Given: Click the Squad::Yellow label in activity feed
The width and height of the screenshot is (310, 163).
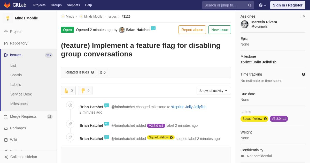Looking at the screenshot, I should pyautogui.click(x=161, y=137).
